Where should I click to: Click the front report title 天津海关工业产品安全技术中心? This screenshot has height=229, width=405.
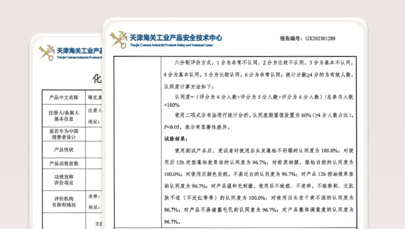[x=176, y=38]
